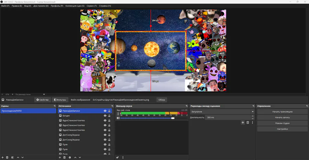The width and height of the screenshot is (309, 160).
Task: Open the Док-панели menu
Action: pyautogui.click(x=41, y=6)
